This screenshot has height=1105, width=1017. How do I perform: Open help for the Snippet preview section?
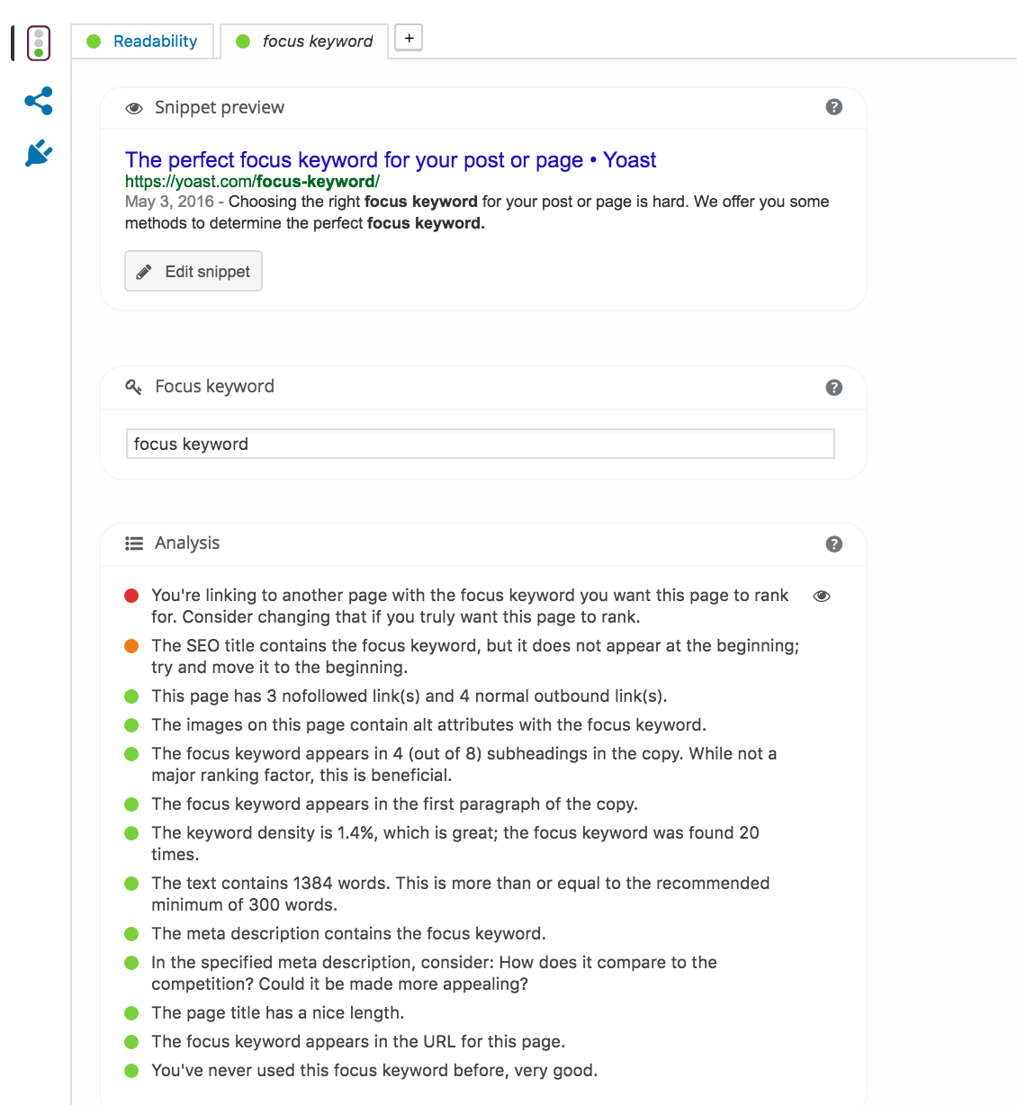(833, 106)
